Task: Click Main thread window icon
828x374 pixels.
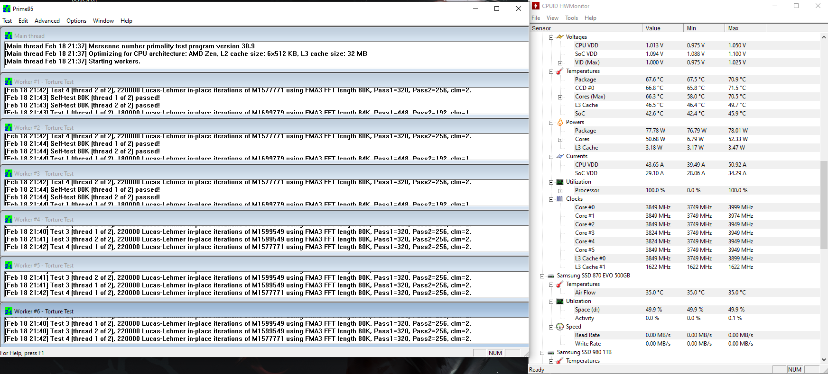Action: pyautogui.click(x=9, y=36)
